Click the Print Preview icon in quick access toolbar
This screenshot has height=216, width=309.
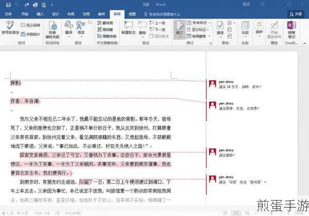(44, 5)
